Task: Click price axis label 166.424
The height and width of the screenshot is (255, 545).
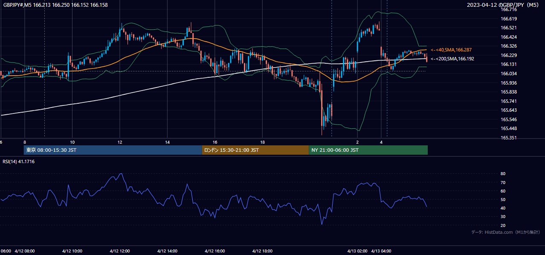Action: click(x=509, y=37)
